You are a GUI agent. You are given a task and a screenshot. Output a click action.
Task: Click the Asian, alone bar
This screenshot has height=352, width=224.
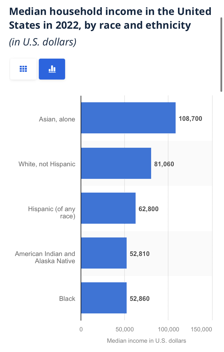pyautogui.click(x=128, y=118)
